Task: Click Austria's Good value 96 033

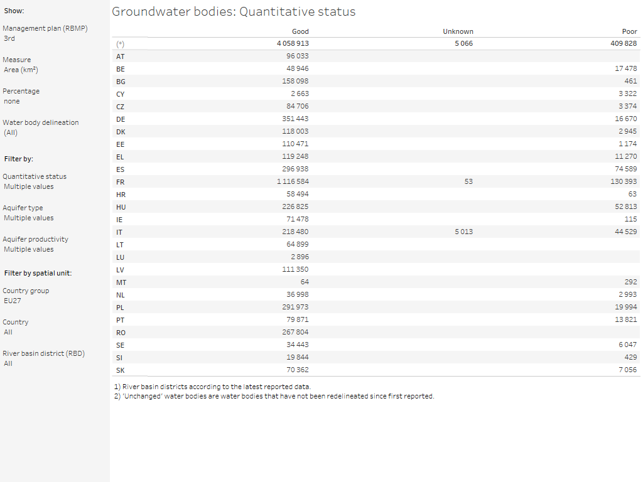Action: 298,56
